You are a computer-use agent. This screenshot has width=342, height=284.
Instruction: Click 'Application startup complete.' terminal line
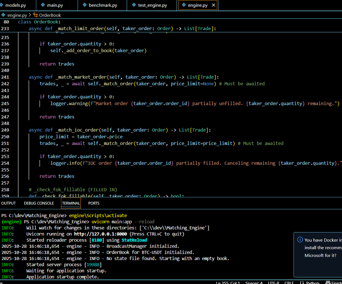pos(63,277)
